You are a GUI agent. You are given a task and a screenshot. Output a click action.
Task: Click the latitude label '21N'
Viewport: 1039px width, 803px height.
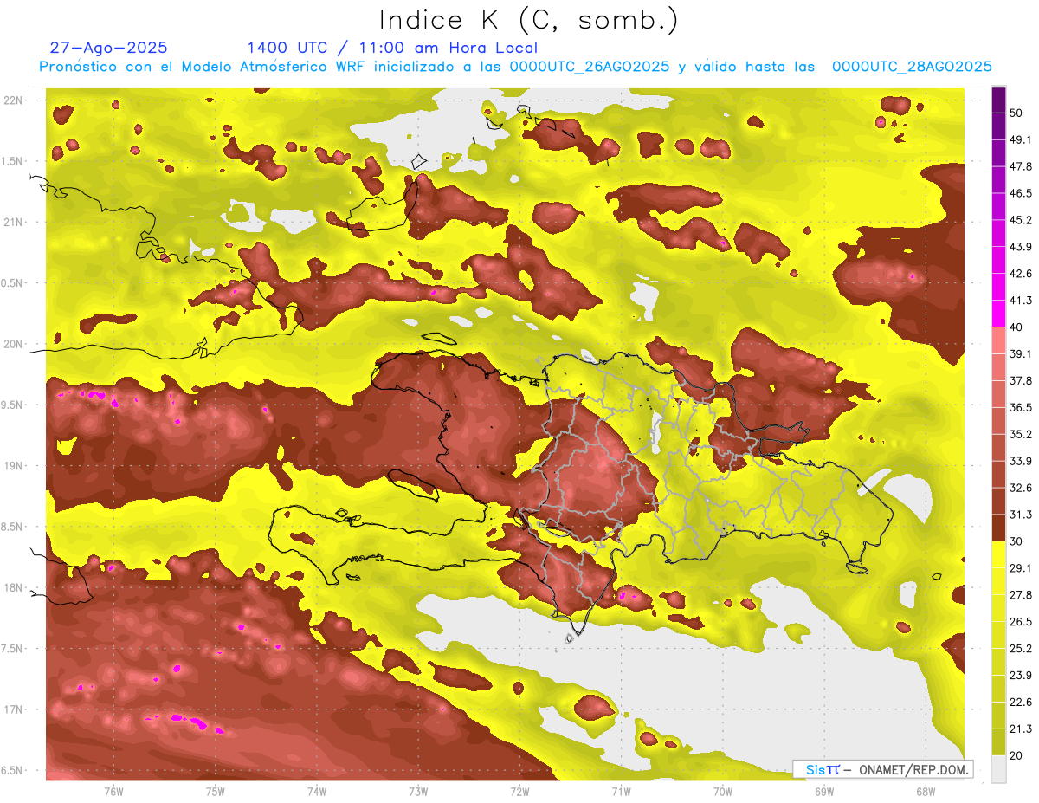(x=14, y=223)
